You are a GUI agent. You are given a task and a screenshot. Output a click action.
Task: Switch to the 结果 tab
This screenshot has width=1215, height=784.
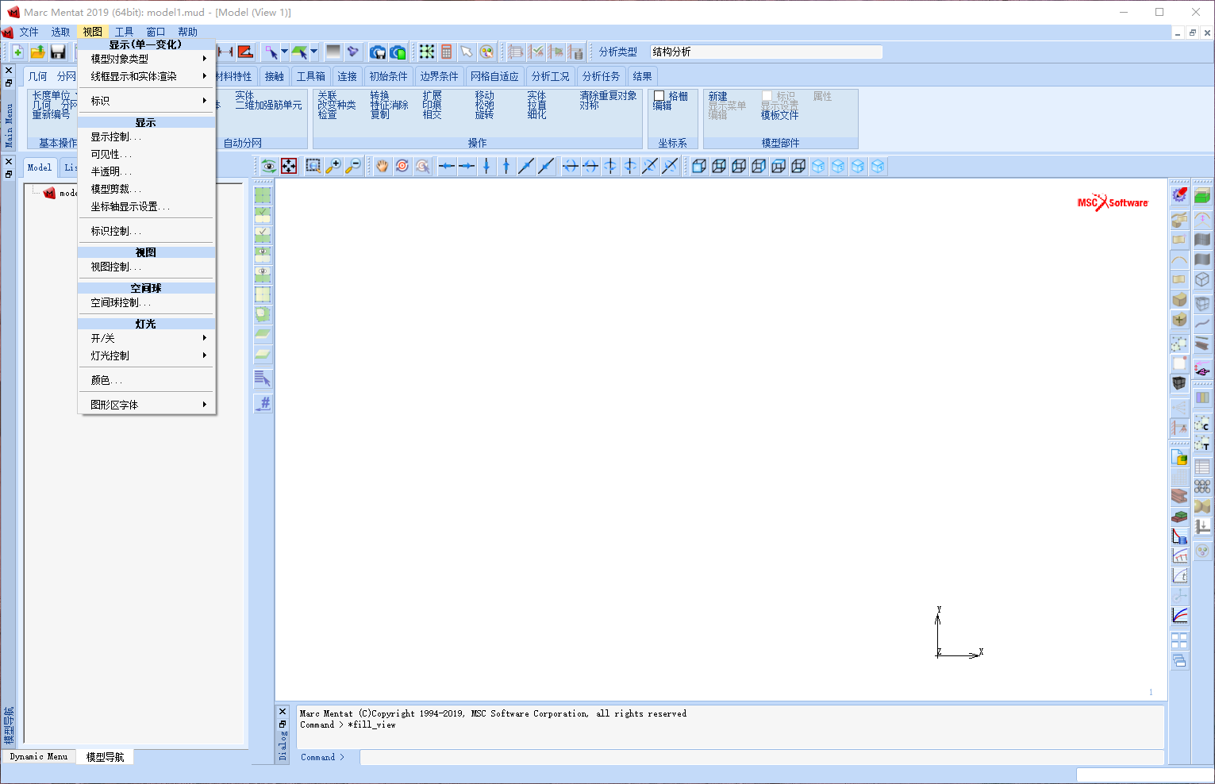[643, 76]
